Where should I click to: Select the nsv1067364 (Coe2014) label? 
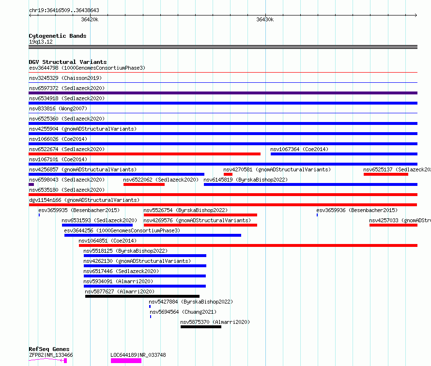(299, 149)
